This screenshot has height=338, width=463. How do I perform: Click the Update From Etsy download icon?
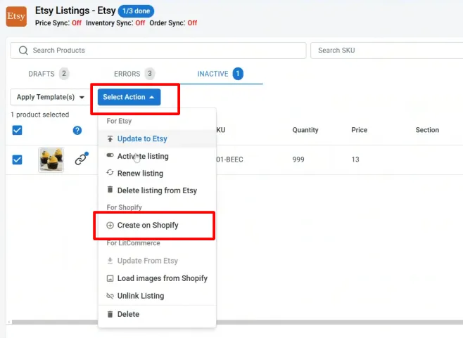[110, 261]
